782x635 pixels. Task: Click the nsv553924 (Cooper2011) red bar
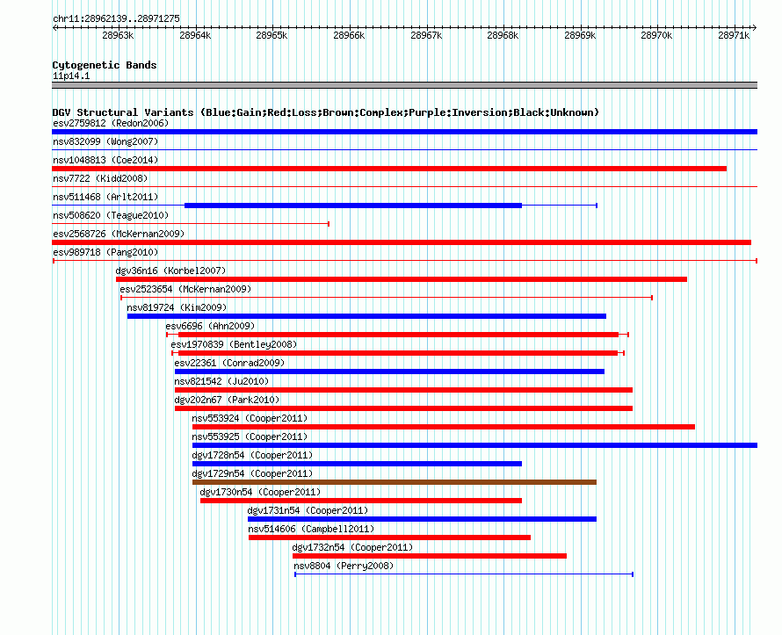pyautogui.click(x=444, y=427)
